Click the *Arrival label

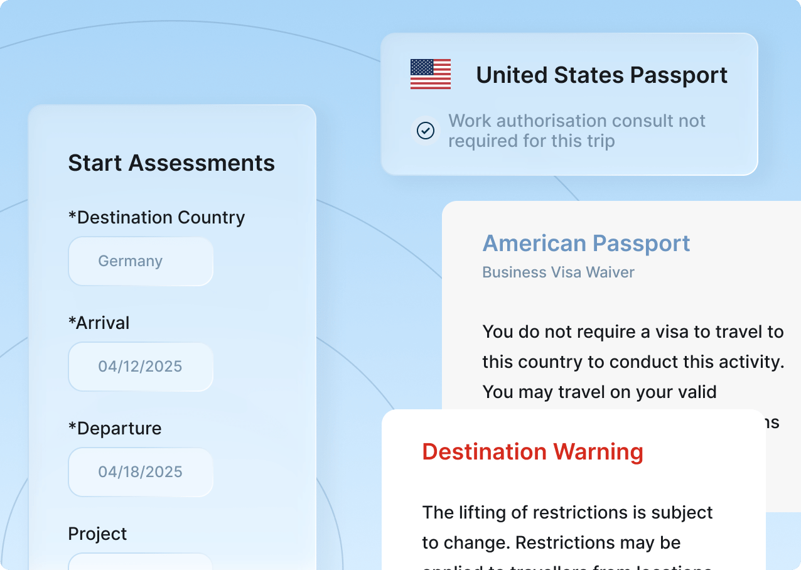(x=99, y=323)
